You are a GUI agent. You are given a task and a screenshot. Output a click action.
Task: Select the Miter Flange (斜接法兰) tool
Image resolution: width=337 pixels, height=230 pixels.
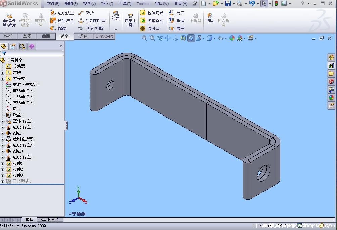(x=62, y=20)
